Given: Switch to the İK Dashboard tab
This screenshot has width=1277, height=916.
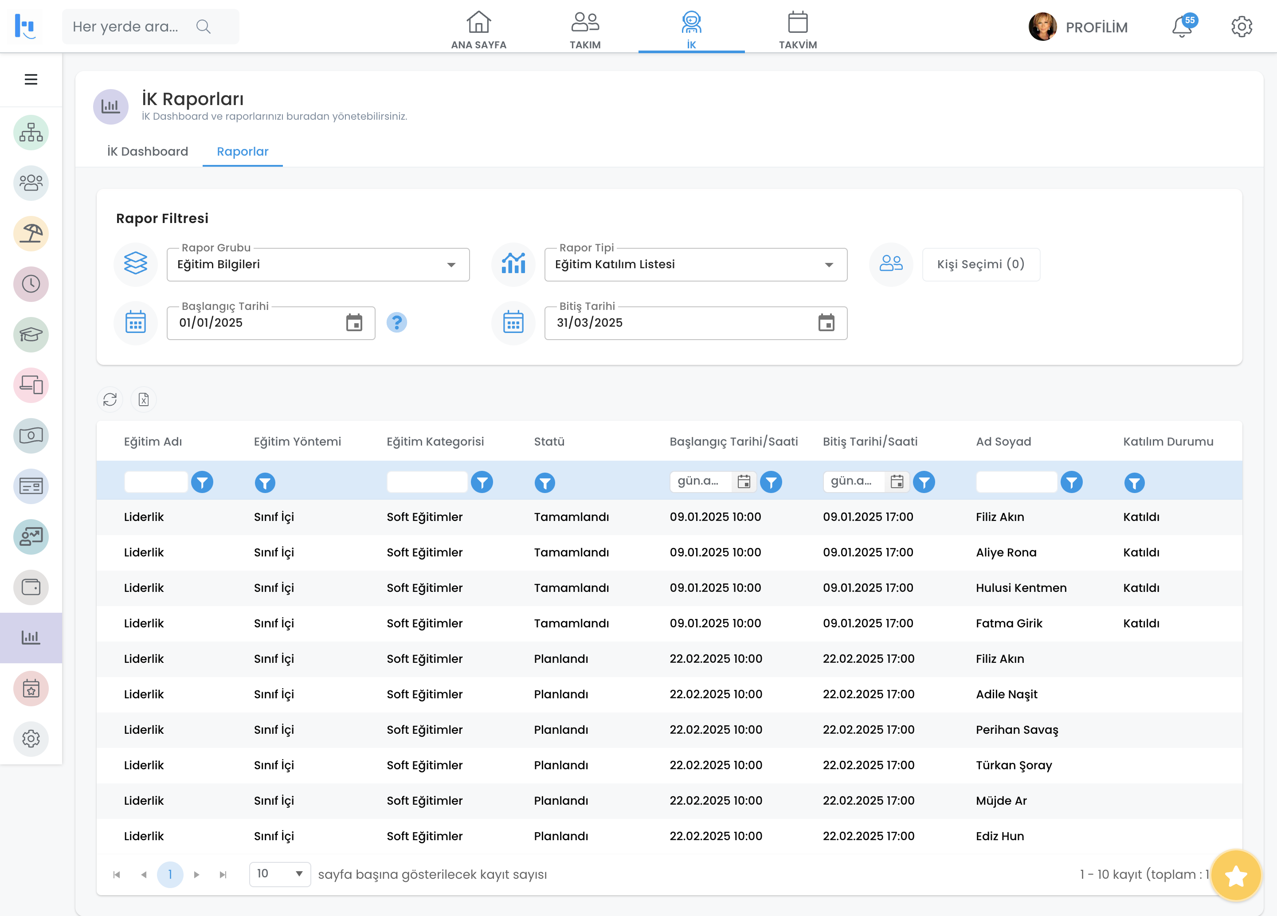Looking at the screenshot, I should (x=148, y=152).
